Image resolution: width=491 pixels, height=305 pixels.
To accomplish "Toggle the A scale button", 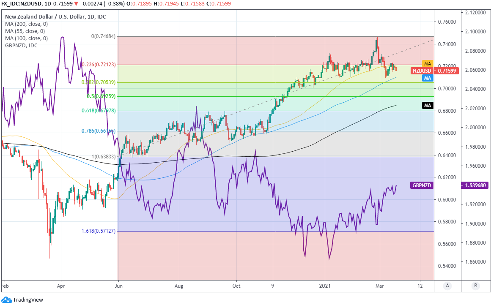I will [447, 286].
